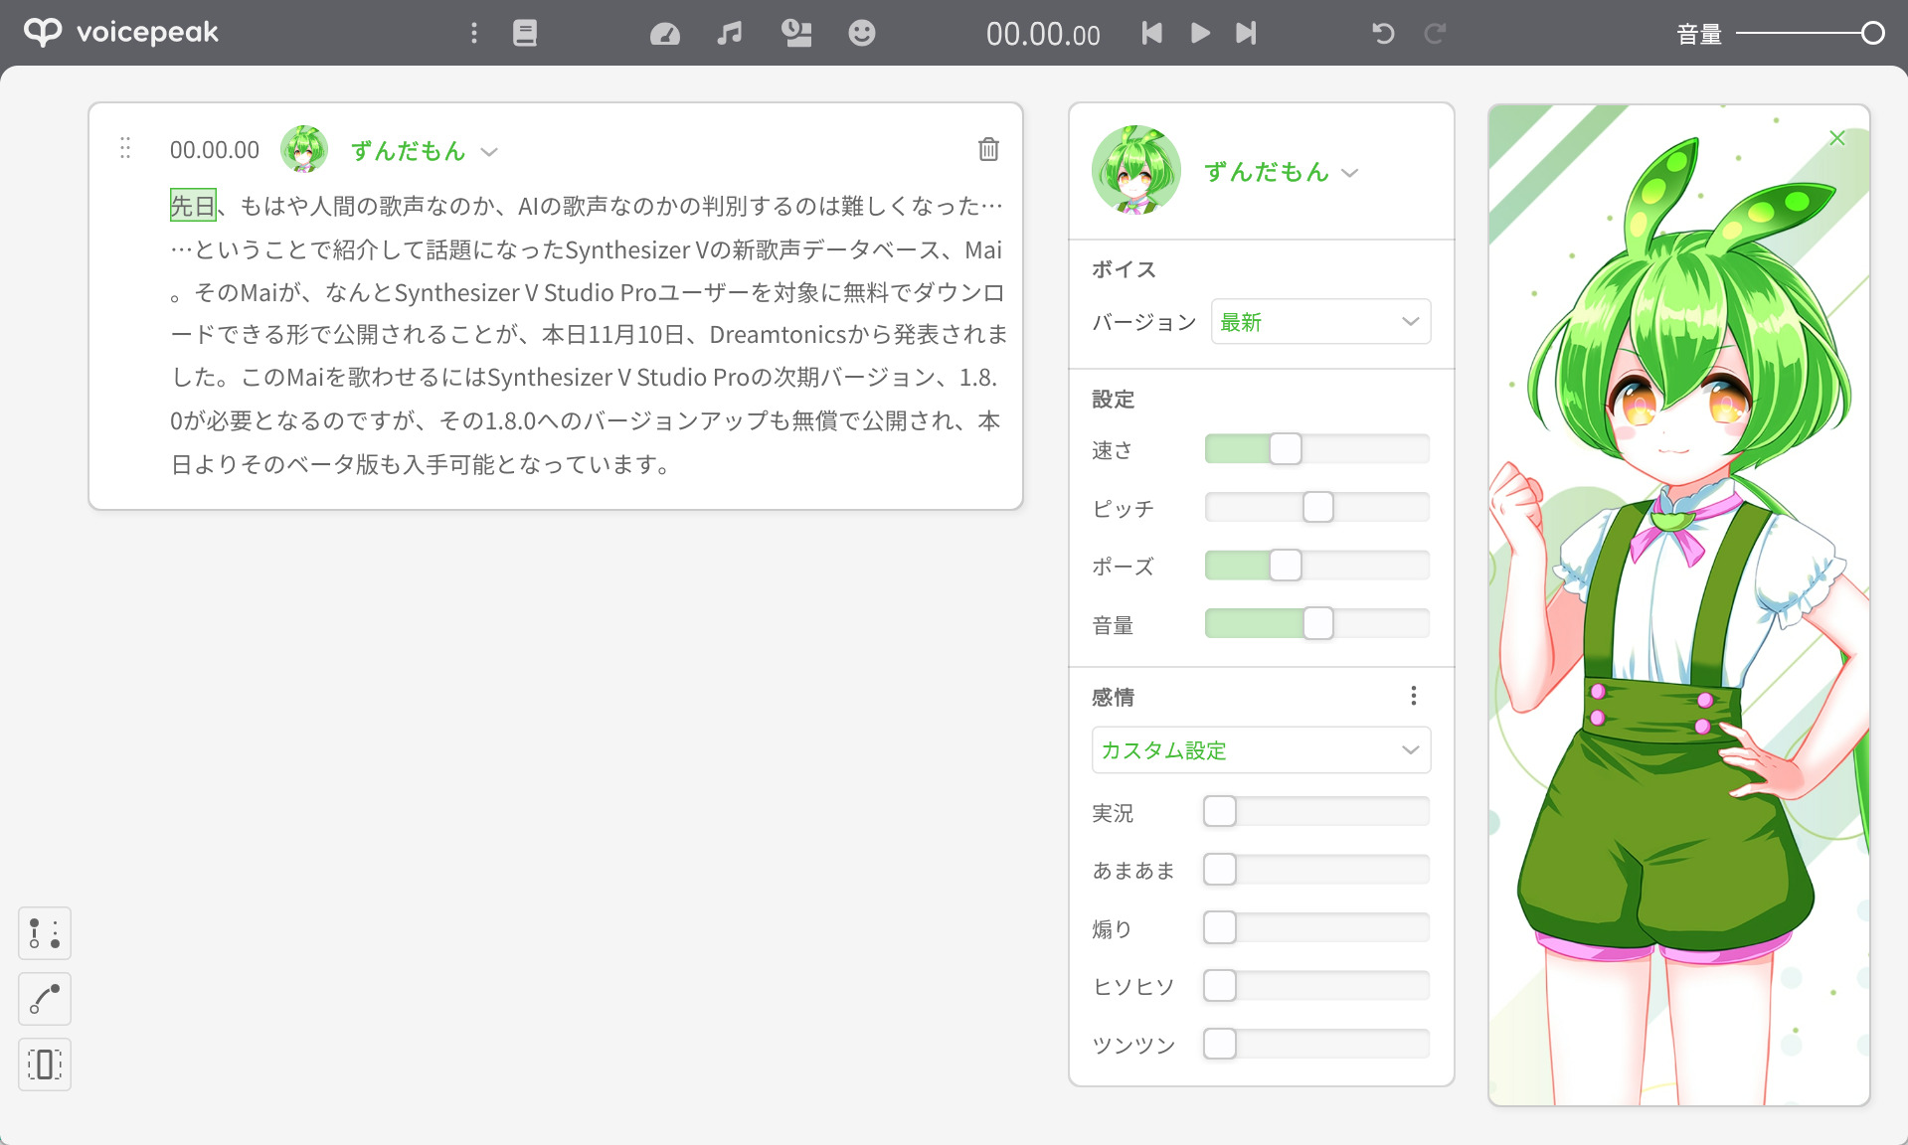The width and height of the screenshot is (1908, 1145).
Task: Select the highlighted word 先日
Action: point(193,206)
